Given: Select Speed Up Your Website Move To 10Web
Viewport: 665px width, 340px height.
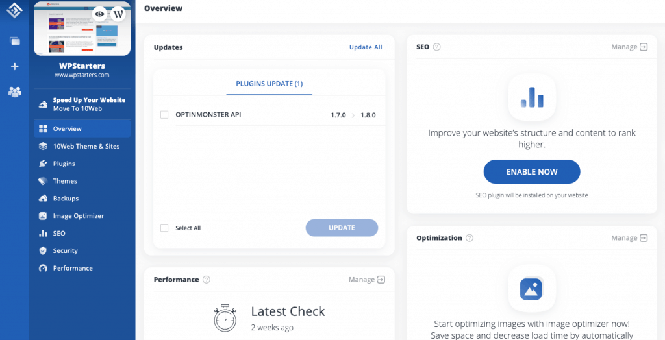Looking at the screenshot, I should [82, 104].
